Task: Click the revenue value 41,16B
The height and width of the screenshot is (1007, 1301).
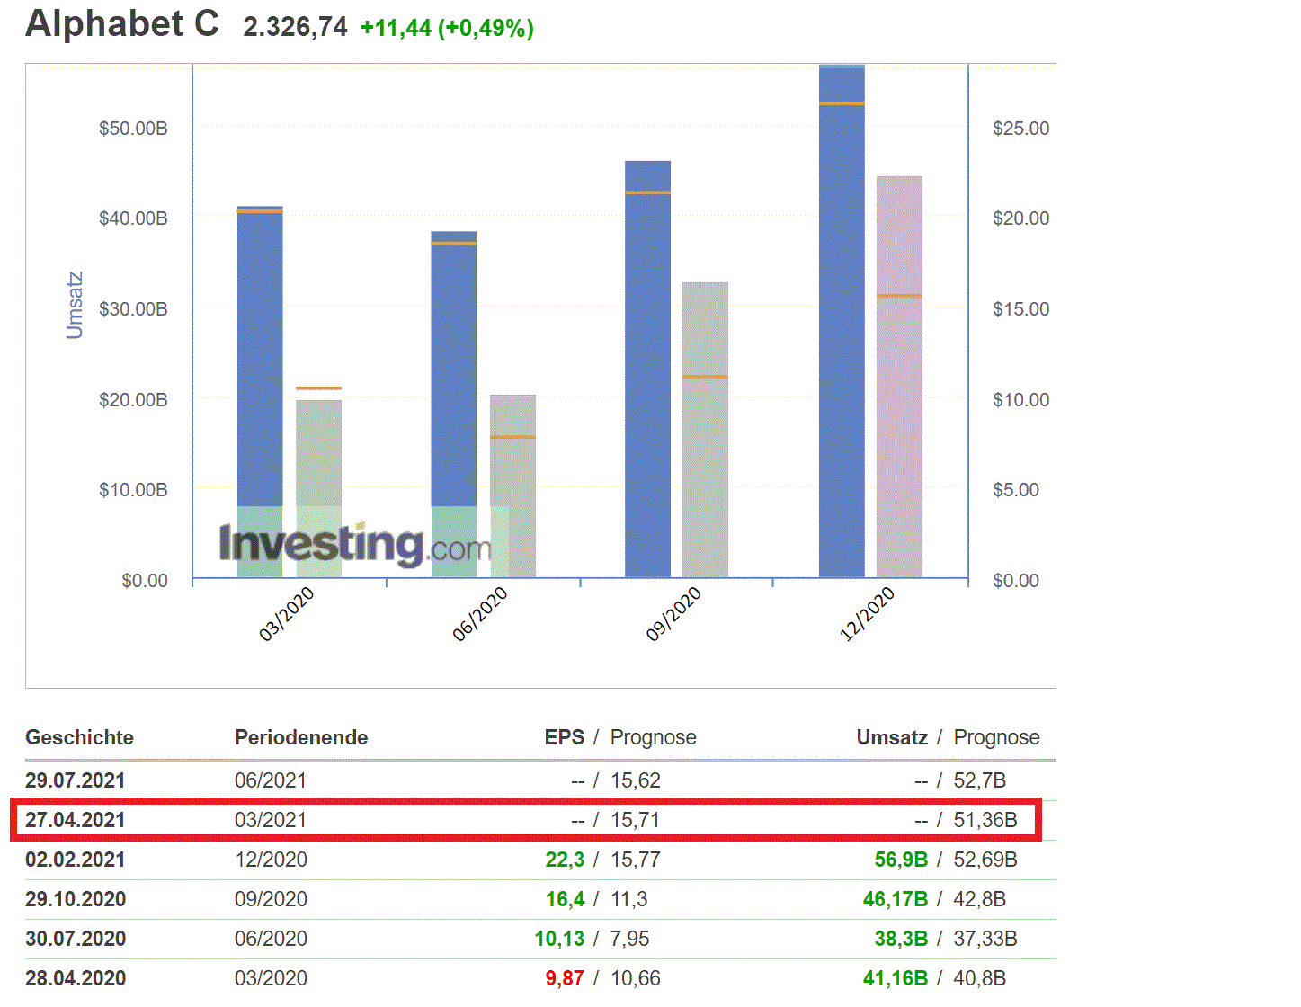Action: pos(896,978)
